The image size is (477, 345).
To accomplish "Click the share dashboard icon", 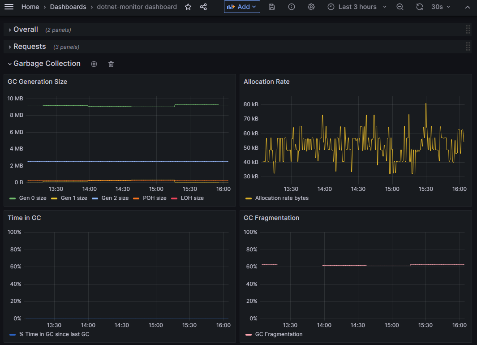I will pos(203,7).
